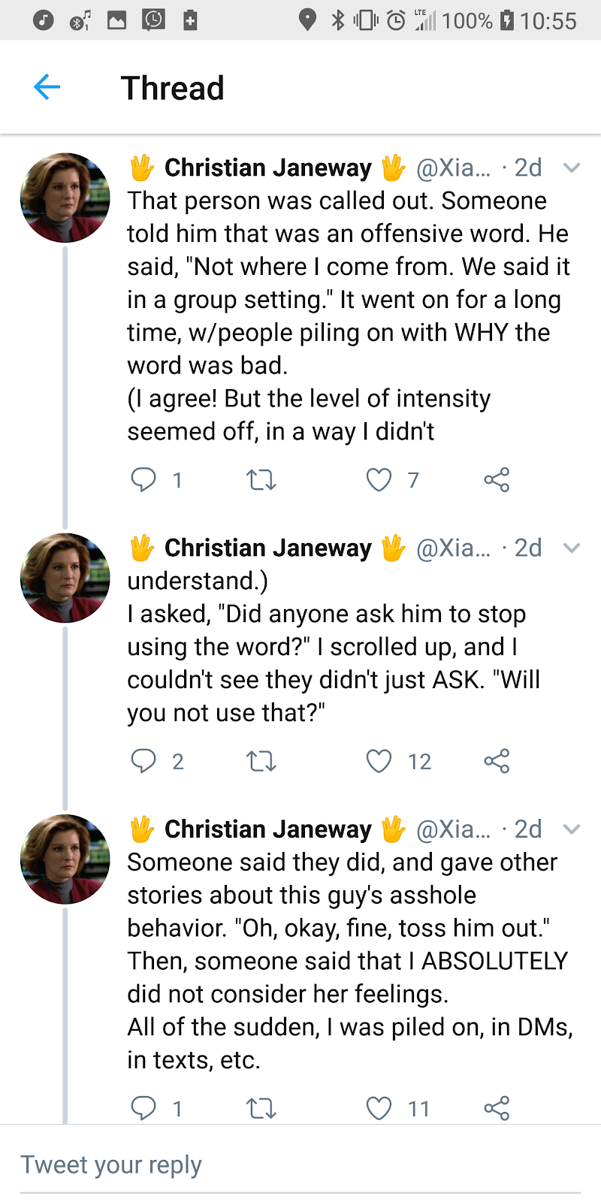601x1202 pixels.
Task: Like the first tweet with 7 likes
Action: coord(379,479)
